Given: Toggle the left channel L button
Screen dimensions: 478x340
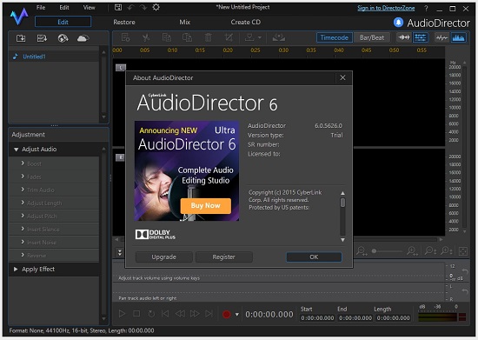Looking at the screenshot, I should pyautogui.click(x=121, y=68).
